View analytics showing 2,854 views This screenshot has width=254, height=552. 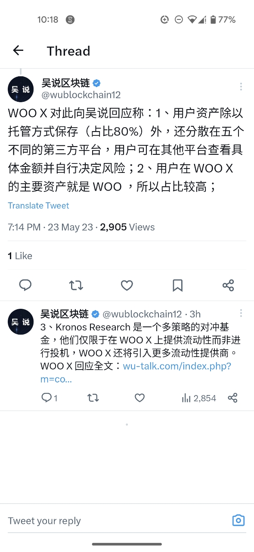point(199,398)
